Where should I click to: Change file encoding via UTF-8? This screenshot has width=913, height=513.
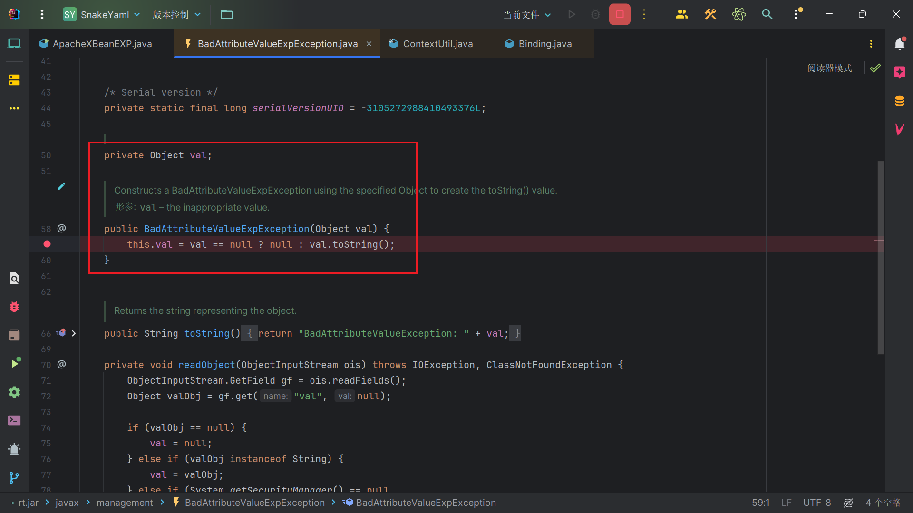[x=817, y=503]
